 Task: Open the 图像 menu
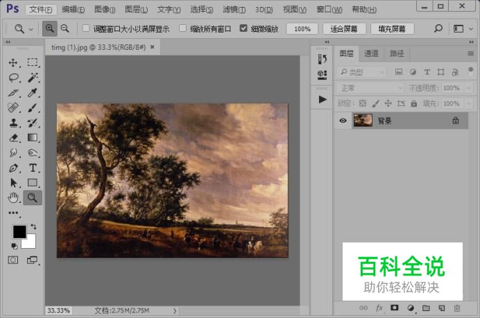pyautogui.click(x=105, y=10)
